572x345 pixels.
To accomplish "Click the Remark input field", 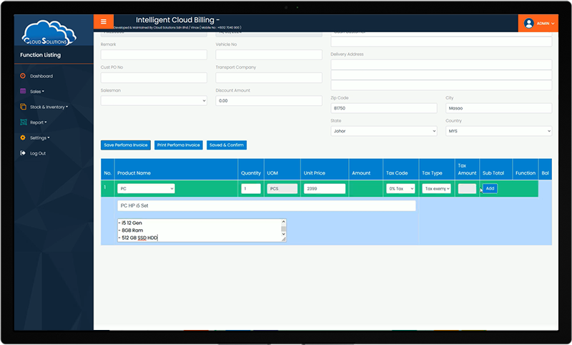I will coord(154,55).
